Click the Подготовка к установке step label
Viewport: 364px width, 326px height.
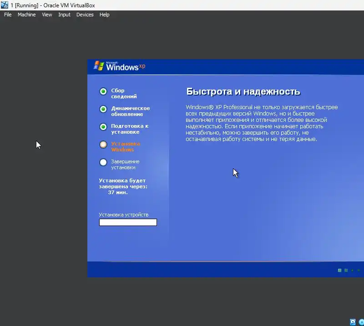click(x=130, y=129)
